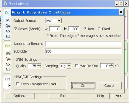
Task: Select the Fixed radio button
Action: tap(99, 29)
